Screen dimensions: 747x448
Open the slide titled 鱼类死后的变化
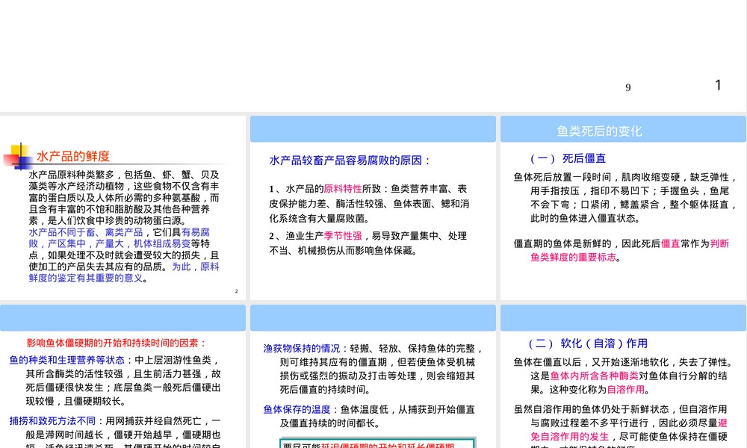pos(623,208)
